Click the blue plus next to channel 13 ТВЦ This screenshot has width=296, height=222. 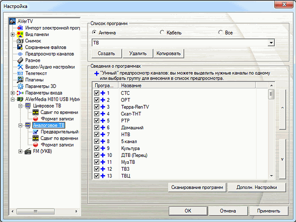(103, 176)
